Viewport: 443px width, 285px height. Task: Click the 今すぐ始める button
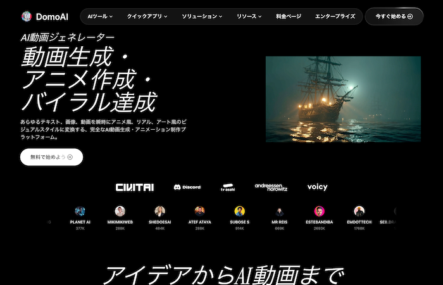pyautogui.click(x=394, y=16)
